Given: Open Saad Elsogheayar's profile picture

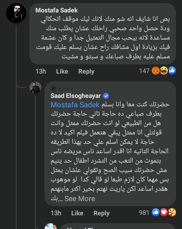Looking at the screenshot, I should [x=35, y=88].
